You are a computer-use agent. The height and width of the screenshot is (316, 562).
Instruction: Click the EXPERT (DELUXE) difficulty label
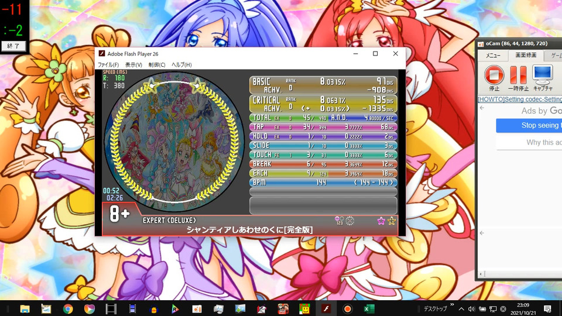169,221
